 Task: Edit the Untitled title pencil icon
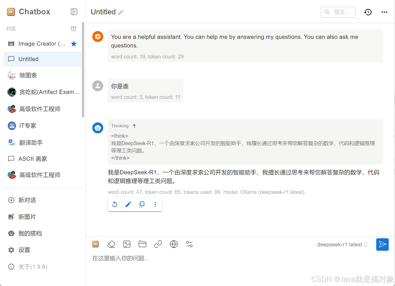pos(121,12)
